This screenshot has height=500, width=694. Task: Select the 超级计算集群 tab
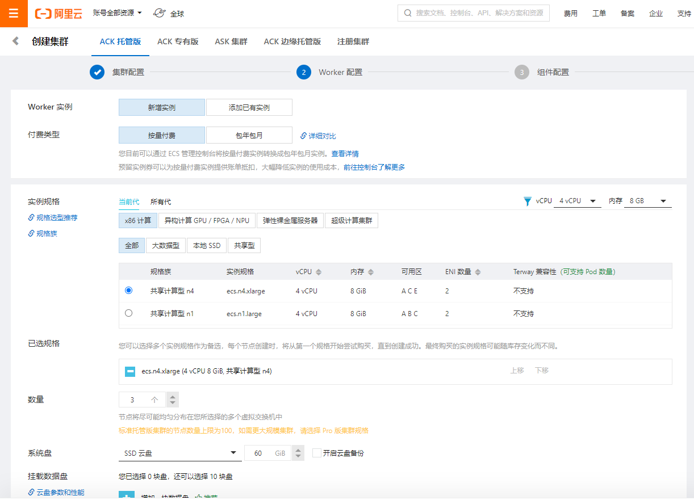tap(352, 220)
